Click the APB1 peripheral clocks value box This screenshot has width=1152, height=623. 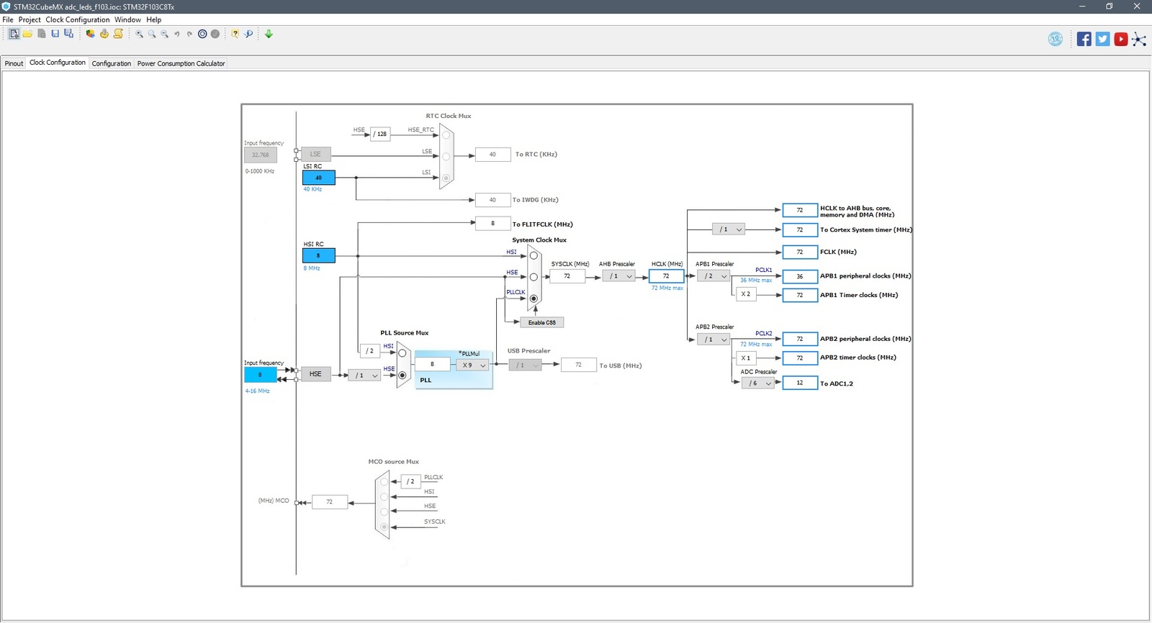click(x=800, y=276)
